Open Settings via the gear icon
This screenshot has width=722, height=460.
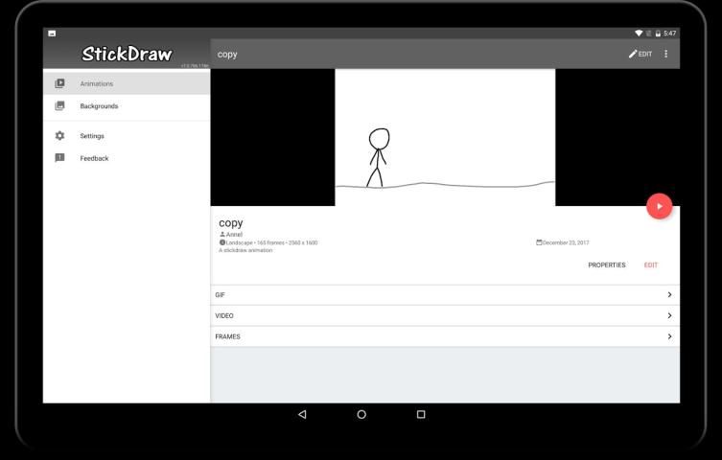coord(59,136)
